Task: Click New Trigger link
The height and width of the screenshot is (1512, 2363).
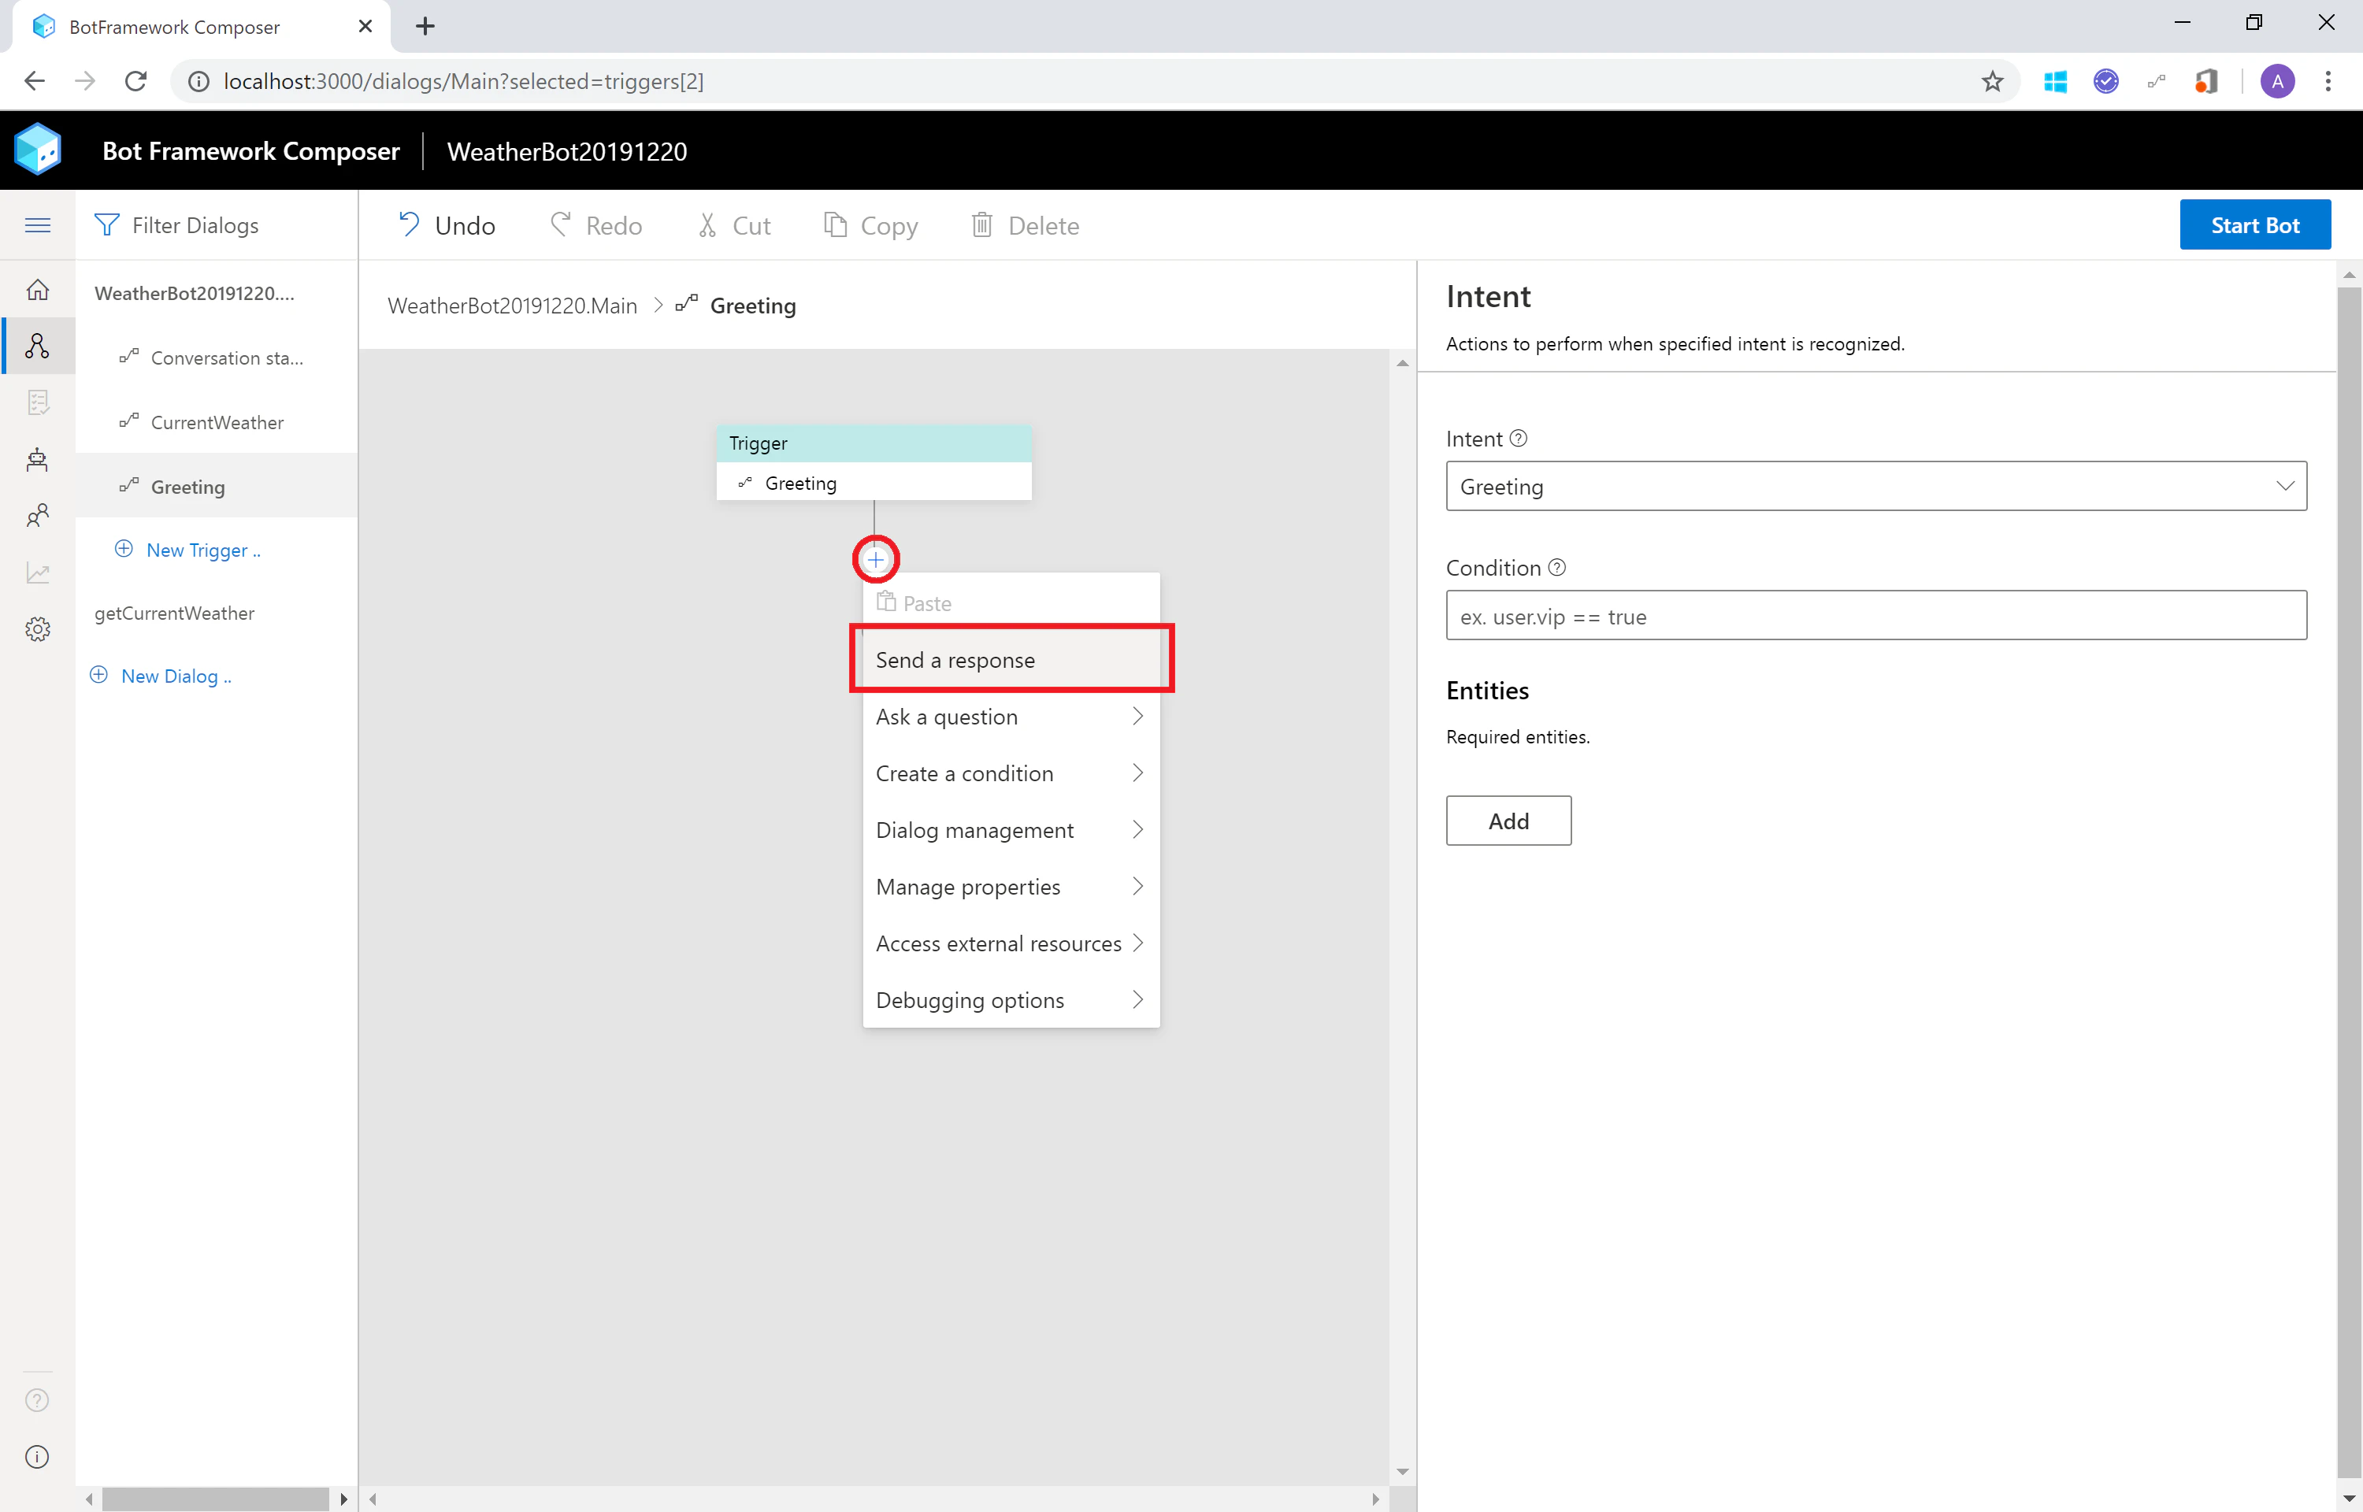Action: pyautogui.click(x=188, y=550)
